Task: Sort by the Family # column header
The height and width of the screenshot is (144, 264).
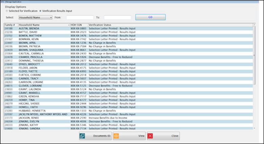Action: pyautogui.click(x=10, y=25)
